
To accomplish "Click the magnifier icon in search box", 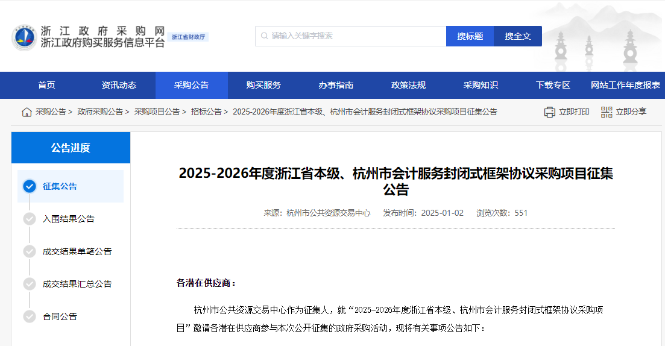I will pyautogui.click(x=264, y=36).
